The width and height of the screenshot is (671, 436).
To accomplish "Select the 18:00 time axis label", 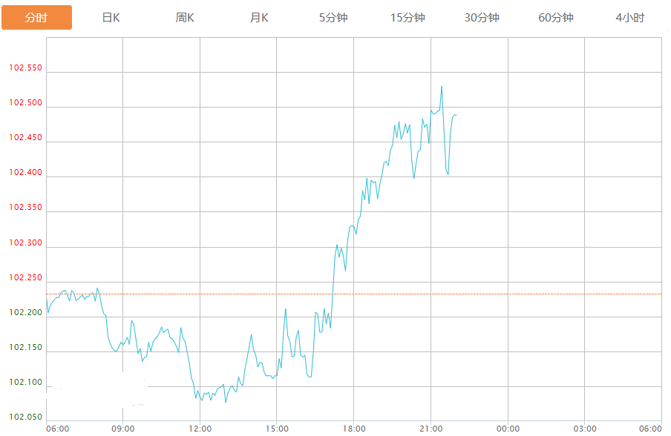I will pyautogui.click(x=354, y=429).
